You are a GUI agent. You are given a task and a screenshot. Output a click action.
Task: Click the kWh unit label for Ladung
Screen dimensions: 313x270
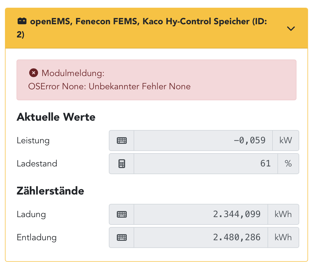pos(283,214)
